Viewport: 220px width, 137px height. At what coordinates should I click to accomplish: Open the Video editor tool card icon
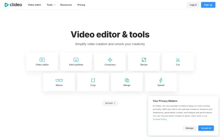click(42, 60)
